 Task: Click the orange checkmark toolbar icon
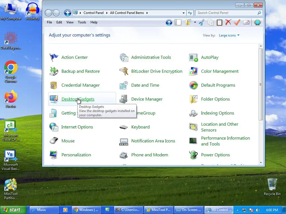tap(237, 22)
